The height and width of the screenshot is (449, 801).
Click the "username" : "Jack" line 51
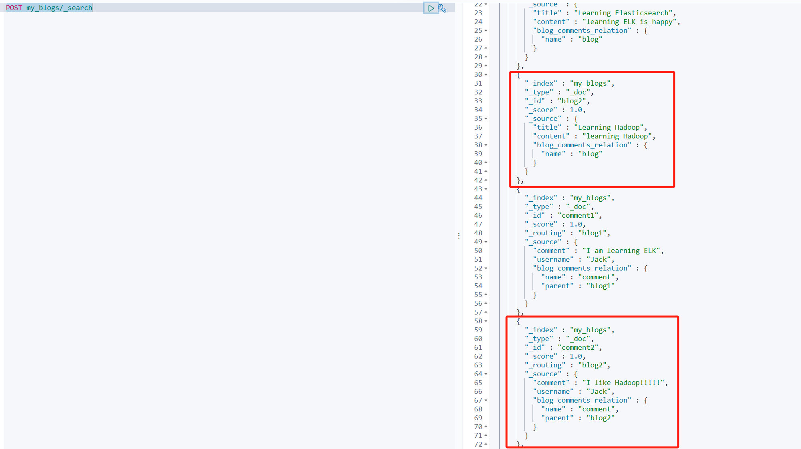pyautogui.click(x=573, y=259)
